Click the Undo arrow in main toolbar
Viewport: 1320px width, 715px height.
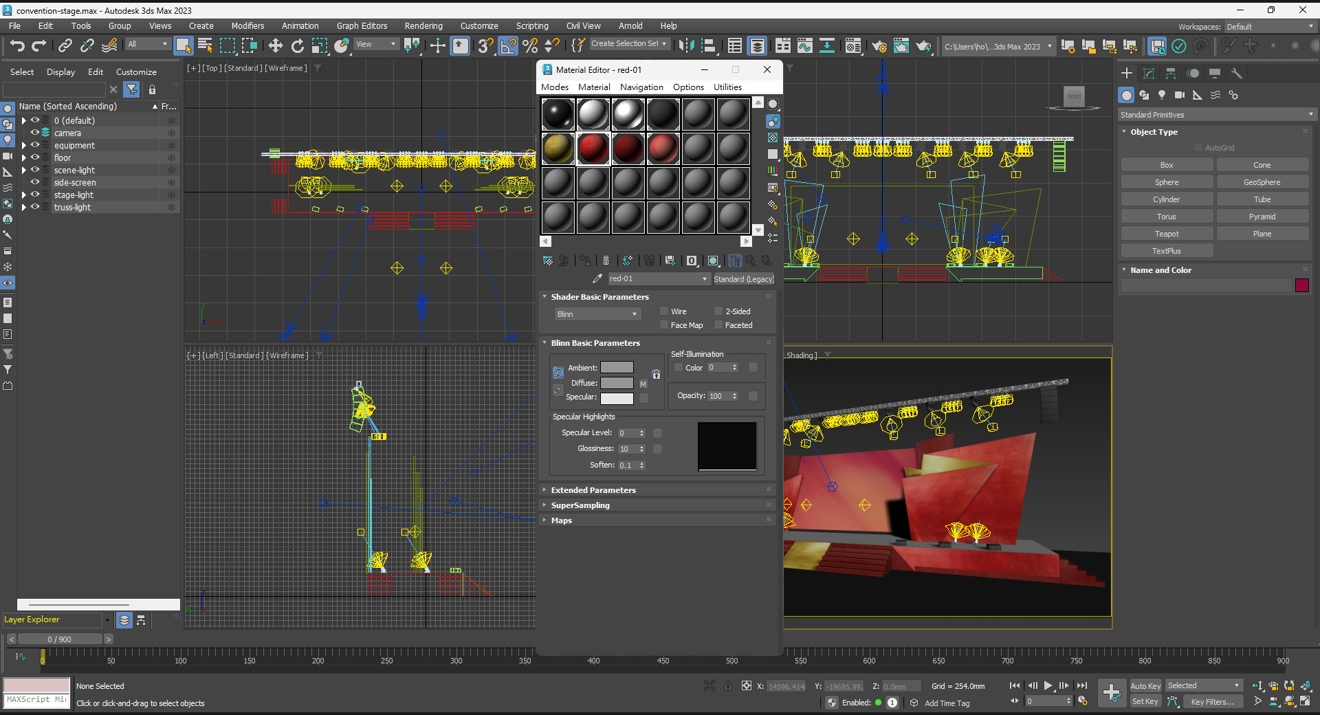click(x=17, y=46)
